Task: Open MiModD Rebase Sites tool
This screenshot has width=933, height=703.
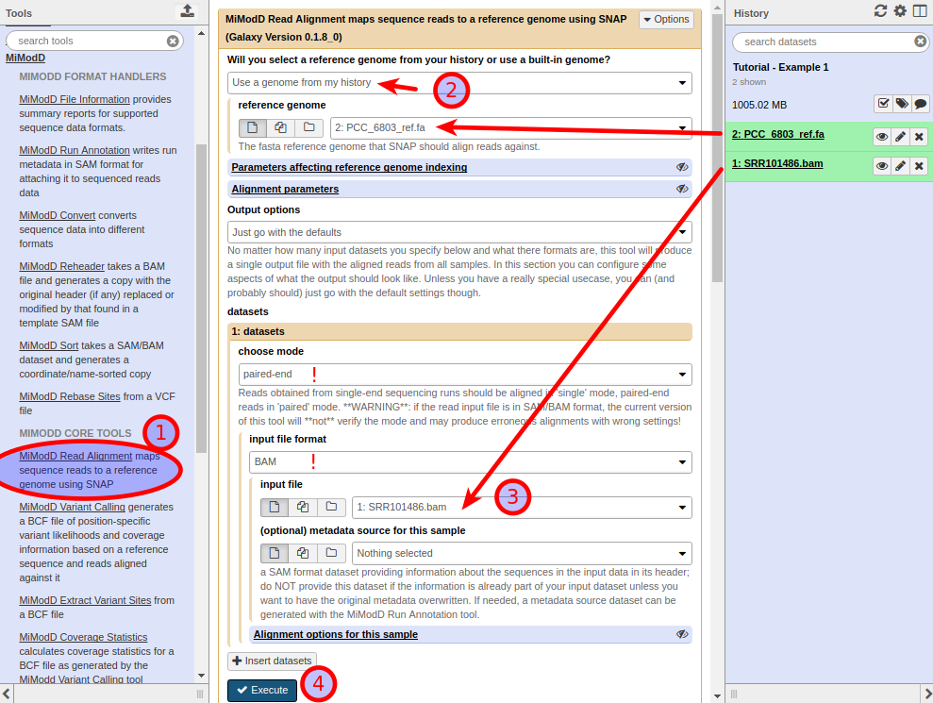Action: coord(70,396)
